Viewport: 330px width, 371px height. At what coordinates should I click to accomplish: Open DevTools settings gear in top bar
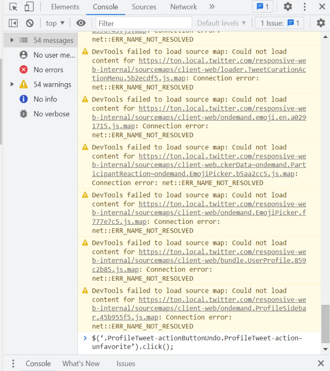[x=288, y=7]
